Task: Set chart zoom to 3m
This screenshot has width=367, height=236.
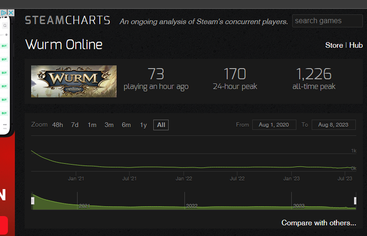Action: tap(109, 125)
